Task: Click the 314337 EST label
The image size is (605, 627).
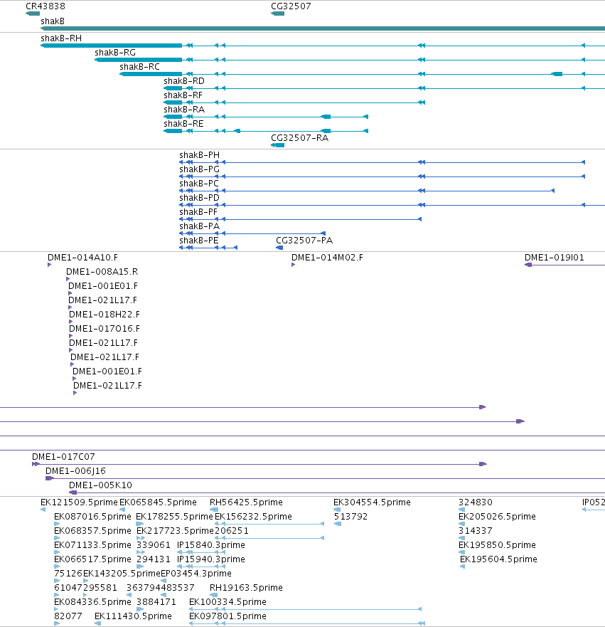Action: click(475, 531)
